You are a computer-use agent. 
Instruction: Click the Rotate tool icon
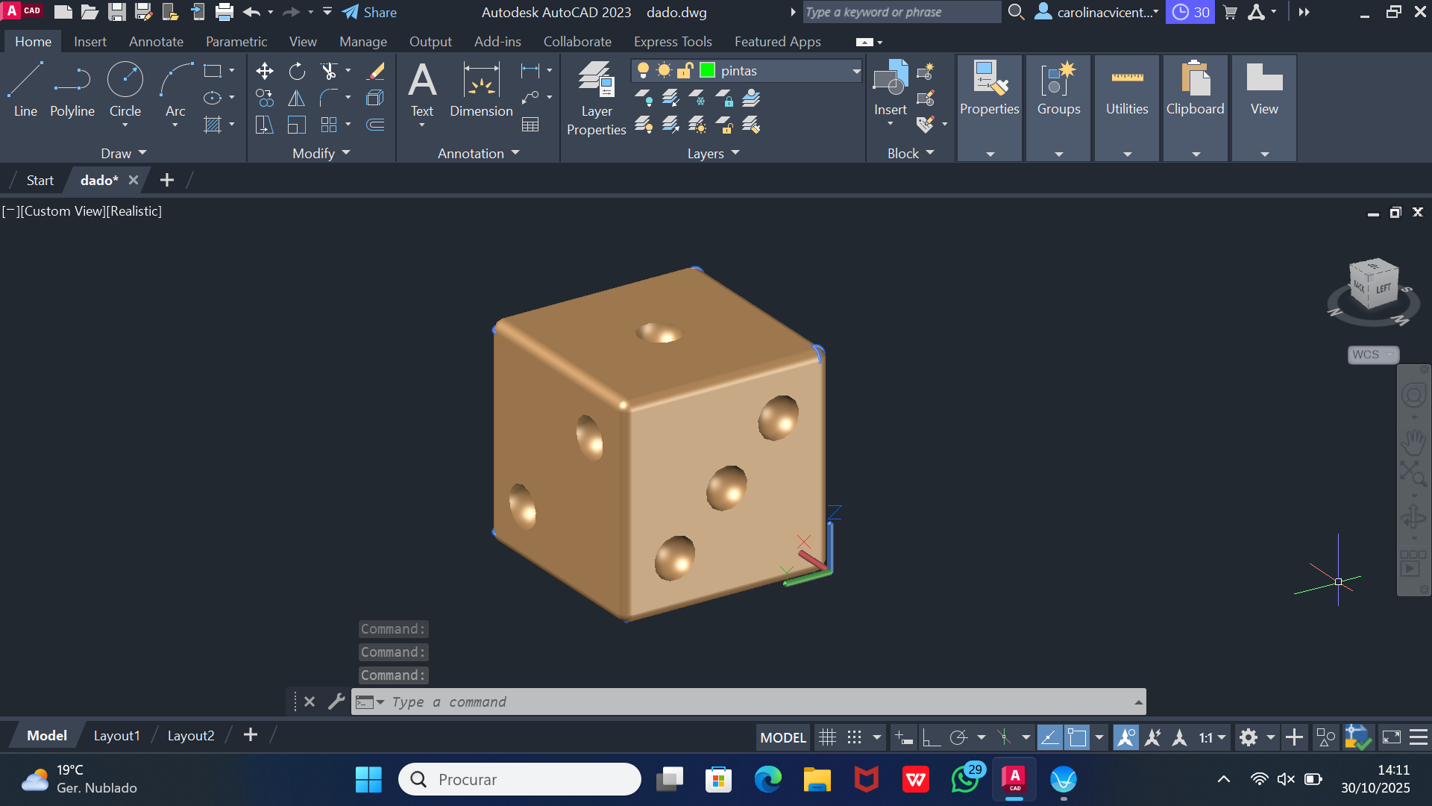(297, 71)
